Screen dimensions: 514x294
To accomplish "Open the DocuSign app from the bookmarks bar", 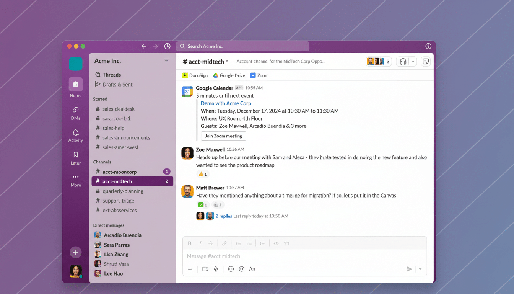I will click(195, 75).
